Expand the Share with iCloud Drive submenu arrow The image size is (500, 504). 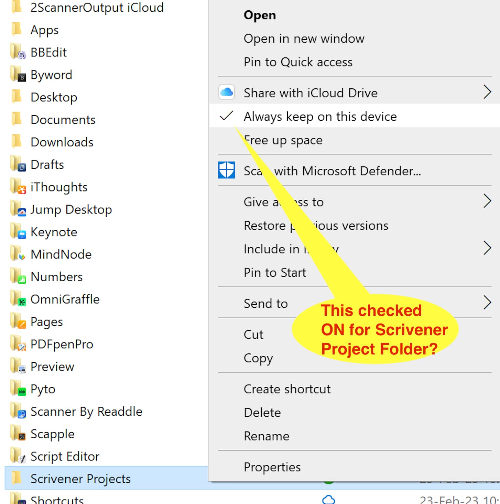point(487,92)
